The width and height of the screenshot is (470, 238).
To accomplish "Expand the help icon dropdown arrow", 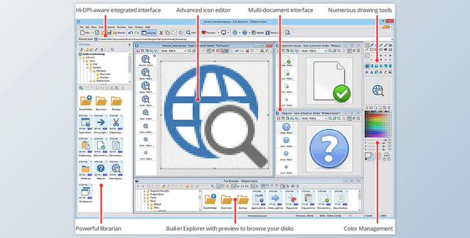I will 249,33.
